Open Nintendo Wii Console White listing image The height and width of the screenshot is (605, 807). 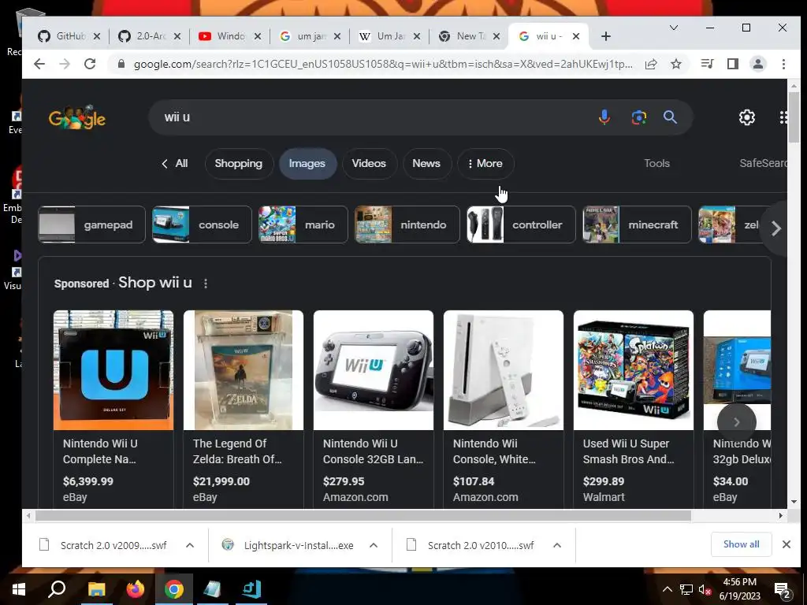(x=504, y=370)
